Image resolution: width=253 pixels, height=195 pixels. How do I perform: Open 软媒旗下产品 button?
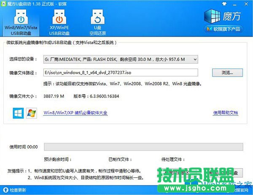point(223,29)
